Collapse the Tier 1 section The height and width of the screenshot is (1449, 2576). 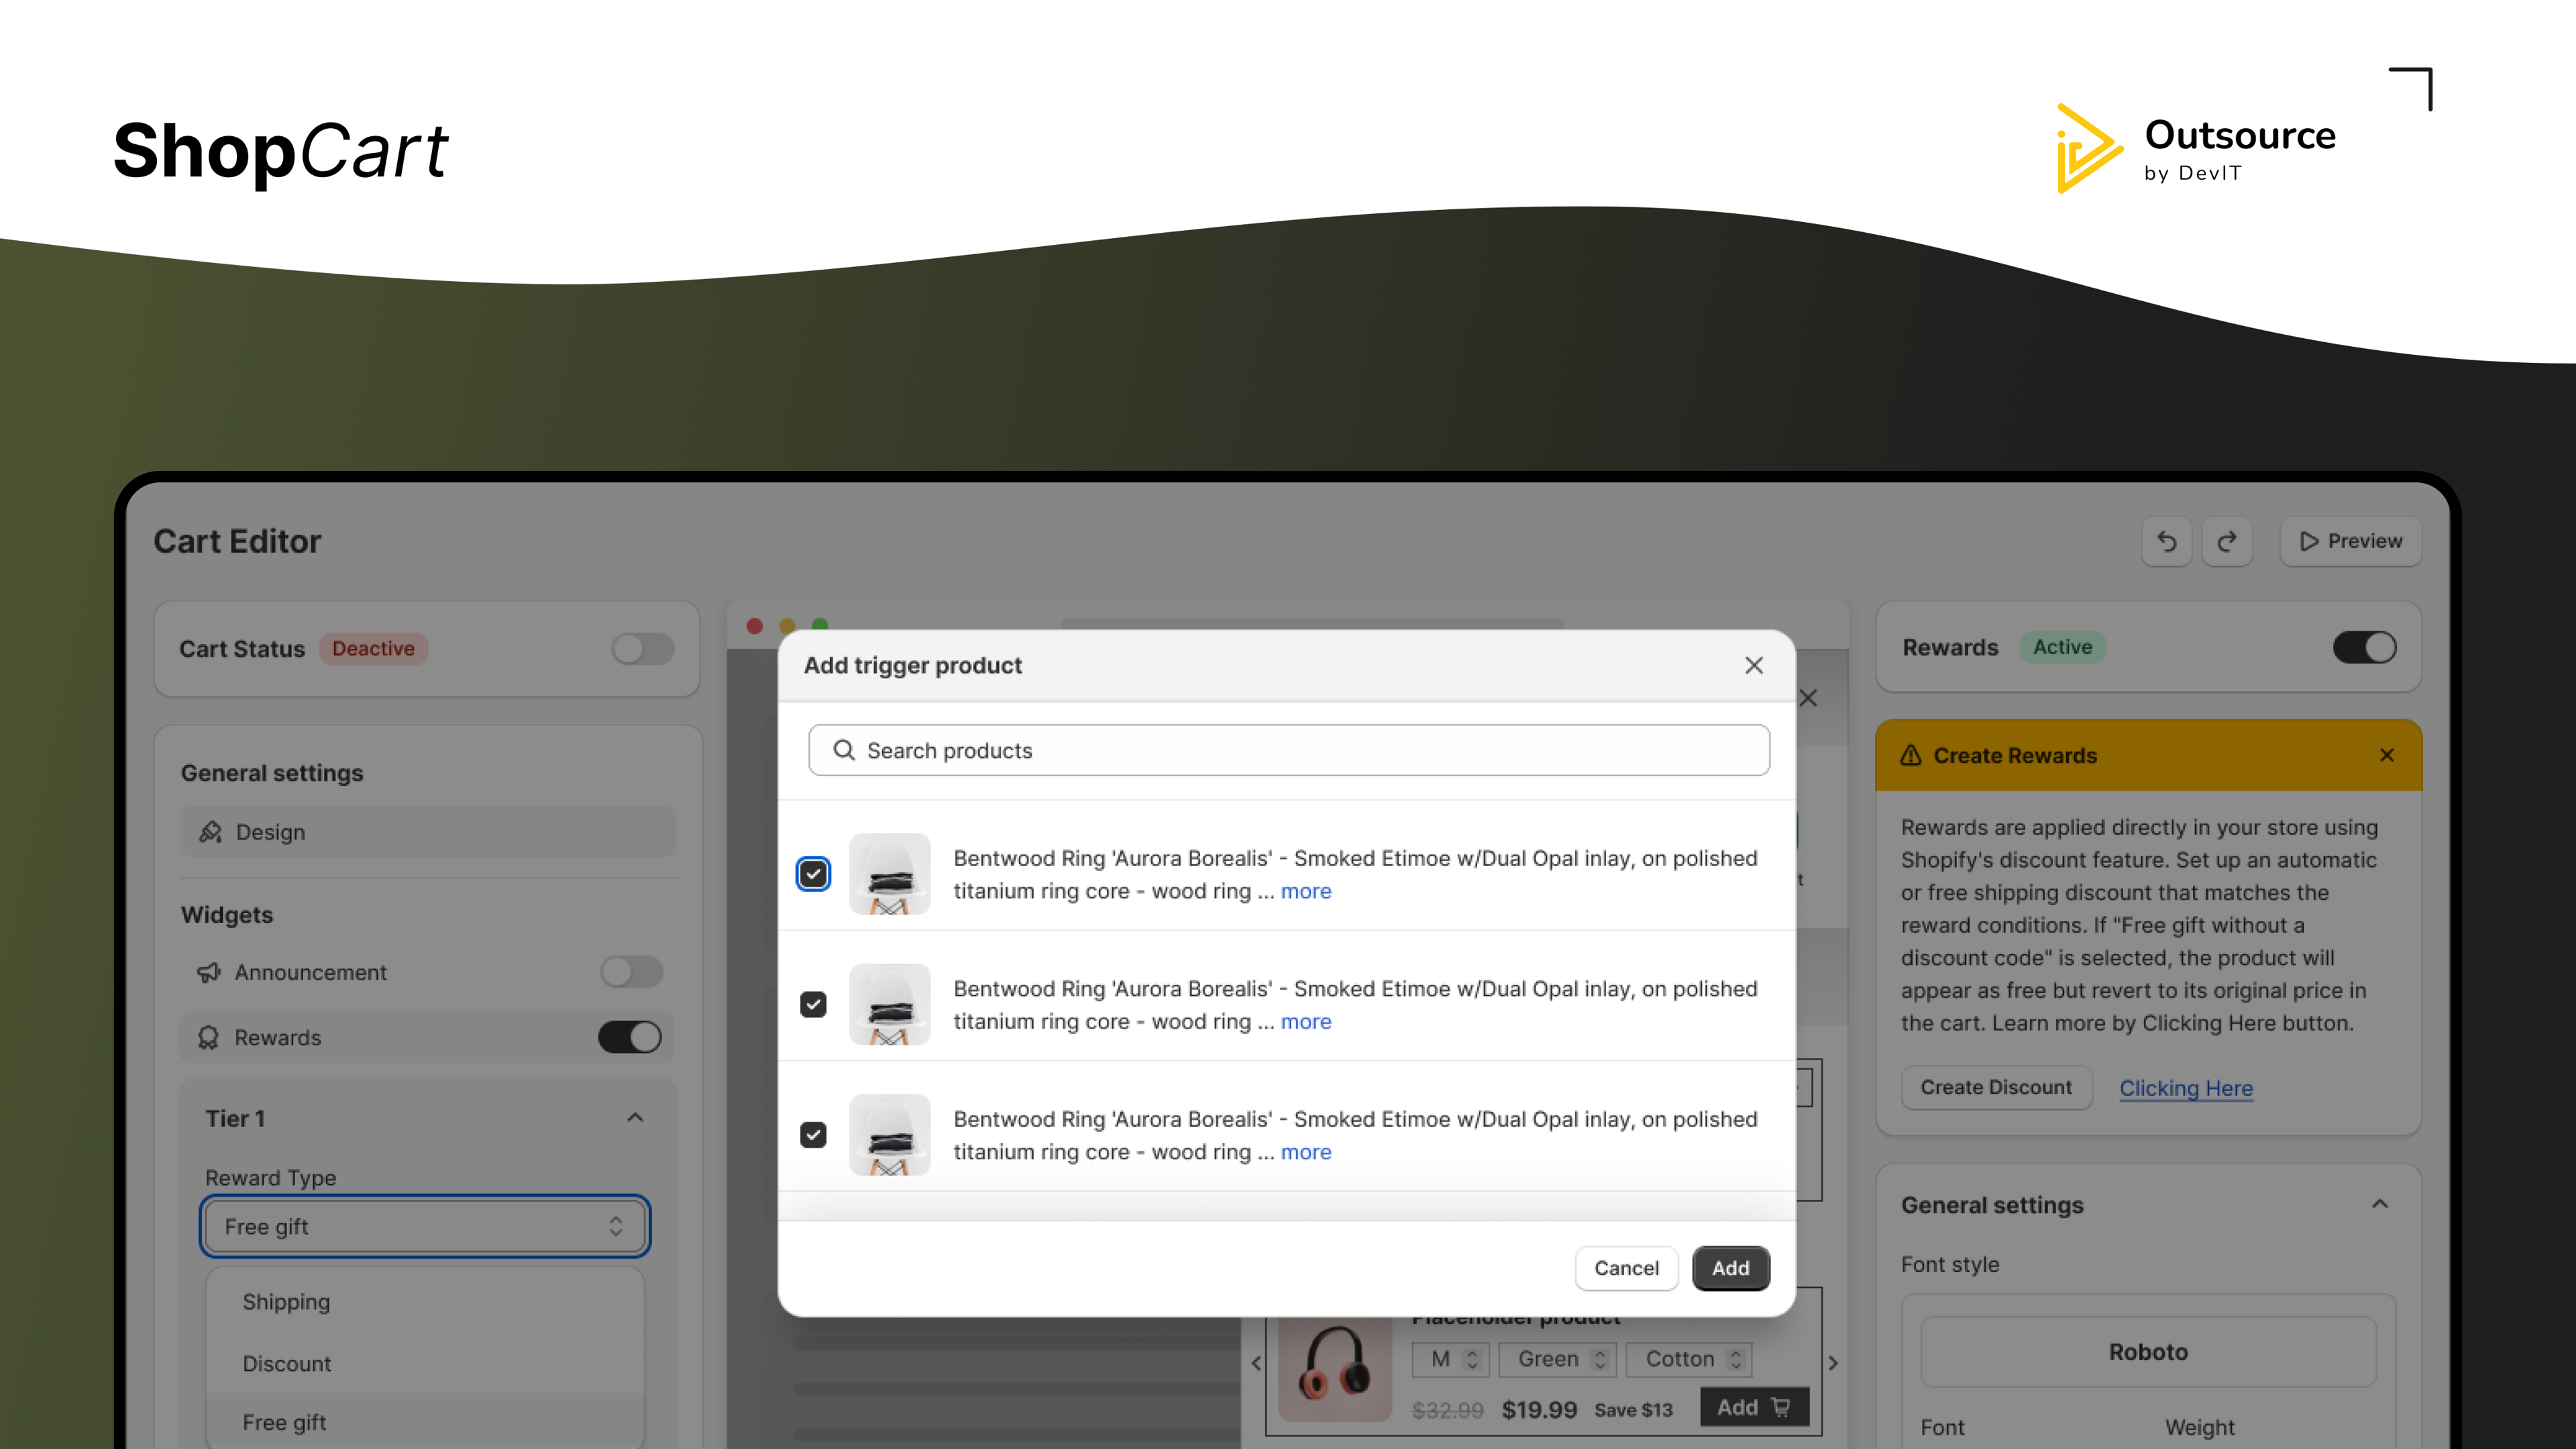click(635, 1118)
